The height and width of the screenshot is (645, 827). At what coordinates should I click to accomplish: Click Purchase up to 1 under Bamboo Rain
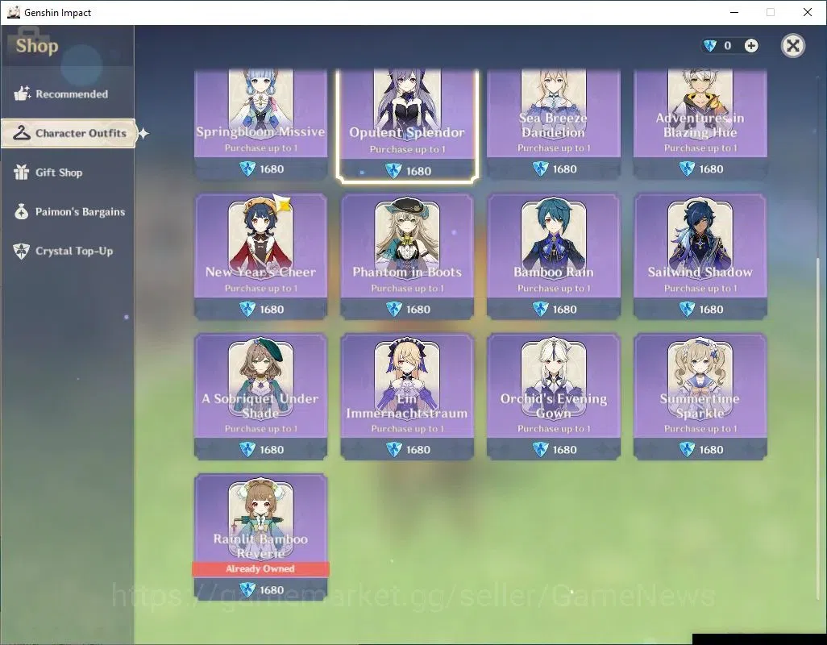point(554,289)
